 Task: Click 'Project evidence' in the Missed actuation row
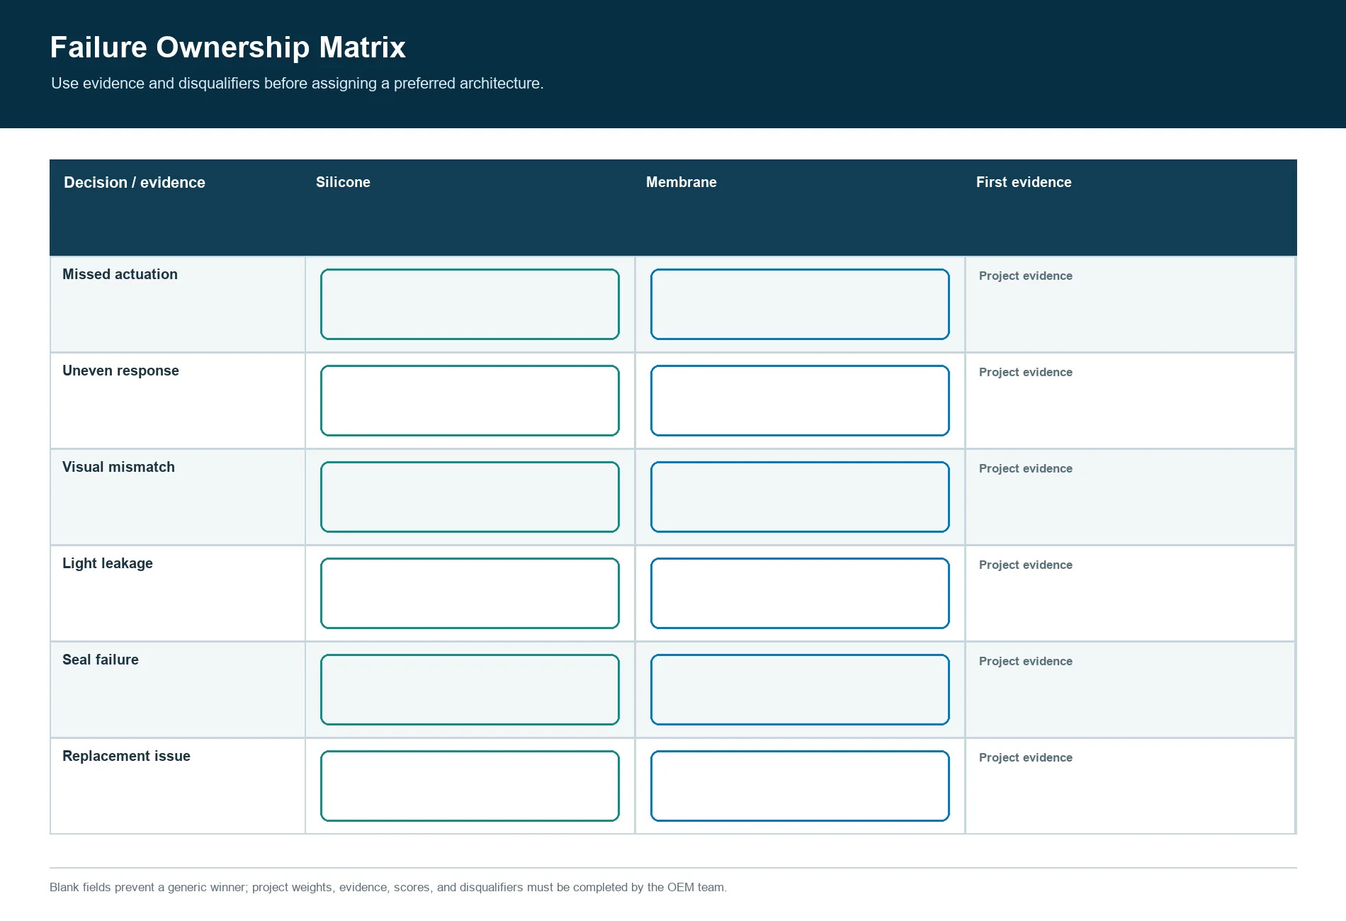1026,276
